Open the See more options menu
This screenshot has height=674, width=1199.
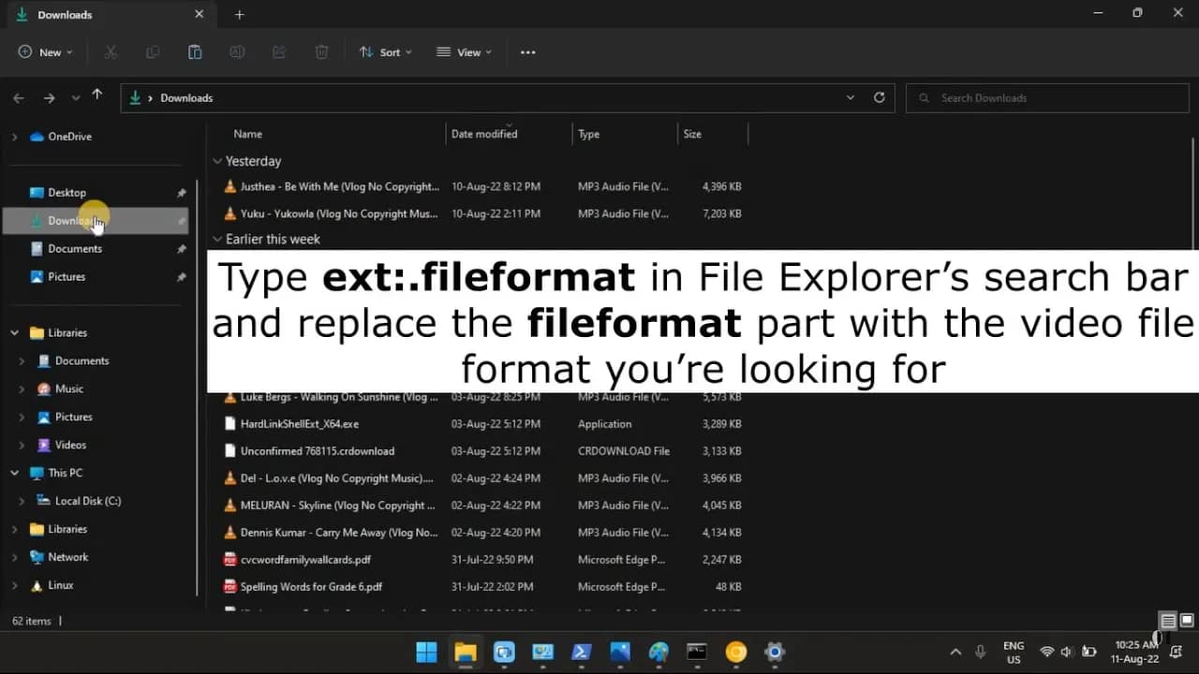click(527, 52)
